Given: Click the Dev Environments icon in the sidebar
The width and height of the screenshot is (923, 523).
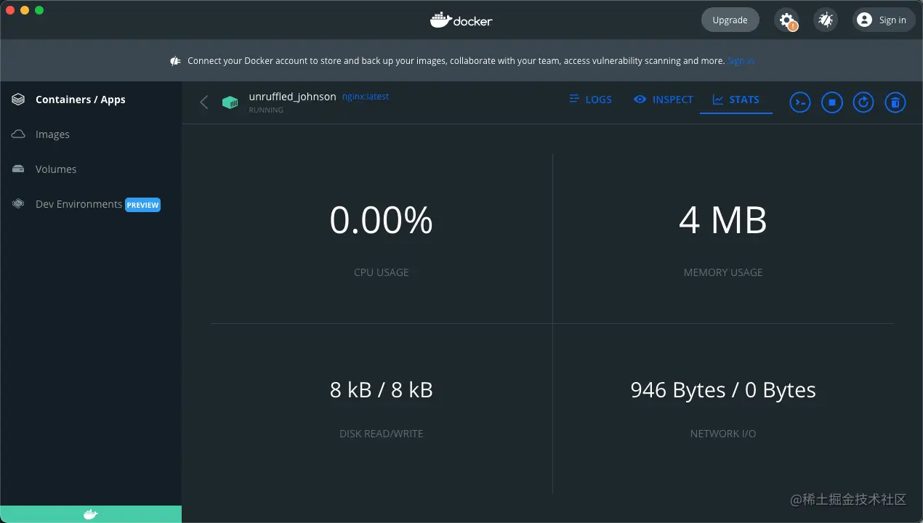Looking at the screenshot, I should [19, 204].
